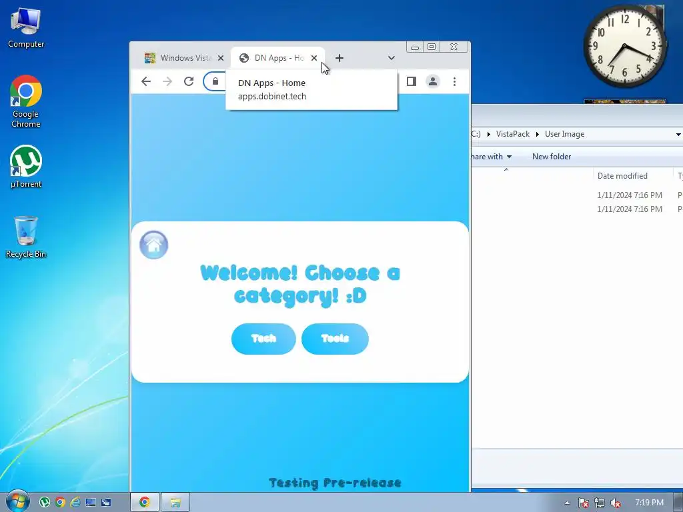Screen dimensions: 683x512
Task: Click the muted volume tray icon
Action: tap(616, 503)
